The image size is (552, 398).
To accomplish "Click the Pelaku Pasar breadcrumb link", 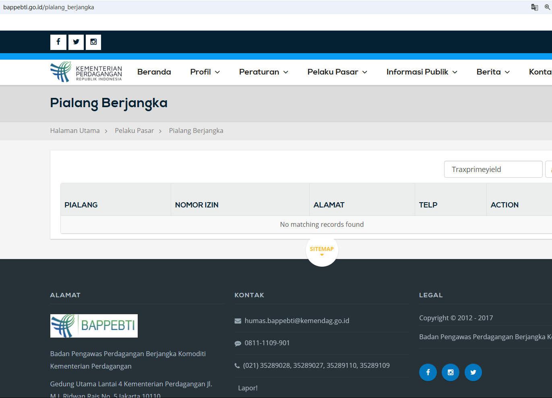I will tap(134, 131).
